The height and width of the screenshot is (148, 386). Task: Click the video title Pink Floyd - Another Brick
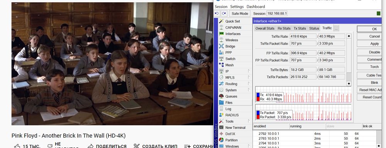click(x=69, y=136)
